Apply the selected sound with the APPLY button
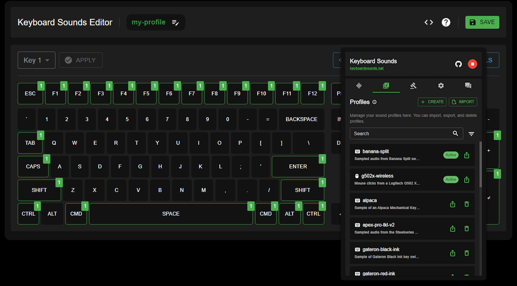The width and height of the screenshot is (517, 286). coord(81,60)
